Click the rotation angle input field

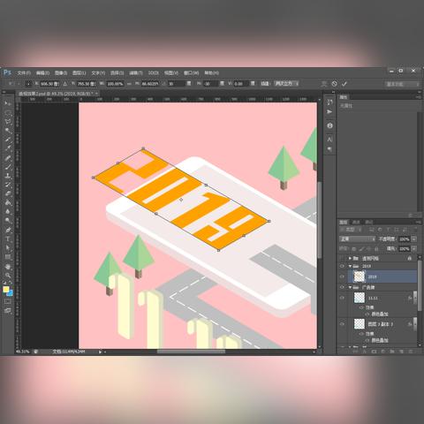pos(177,84)
